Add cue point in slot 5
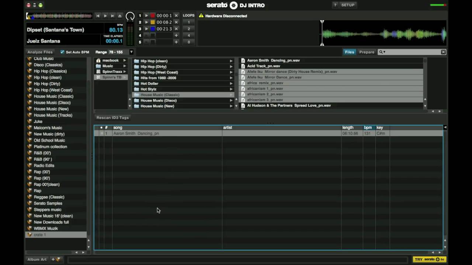The height and width of the screenshot is (265, 472). coord(176,42)
